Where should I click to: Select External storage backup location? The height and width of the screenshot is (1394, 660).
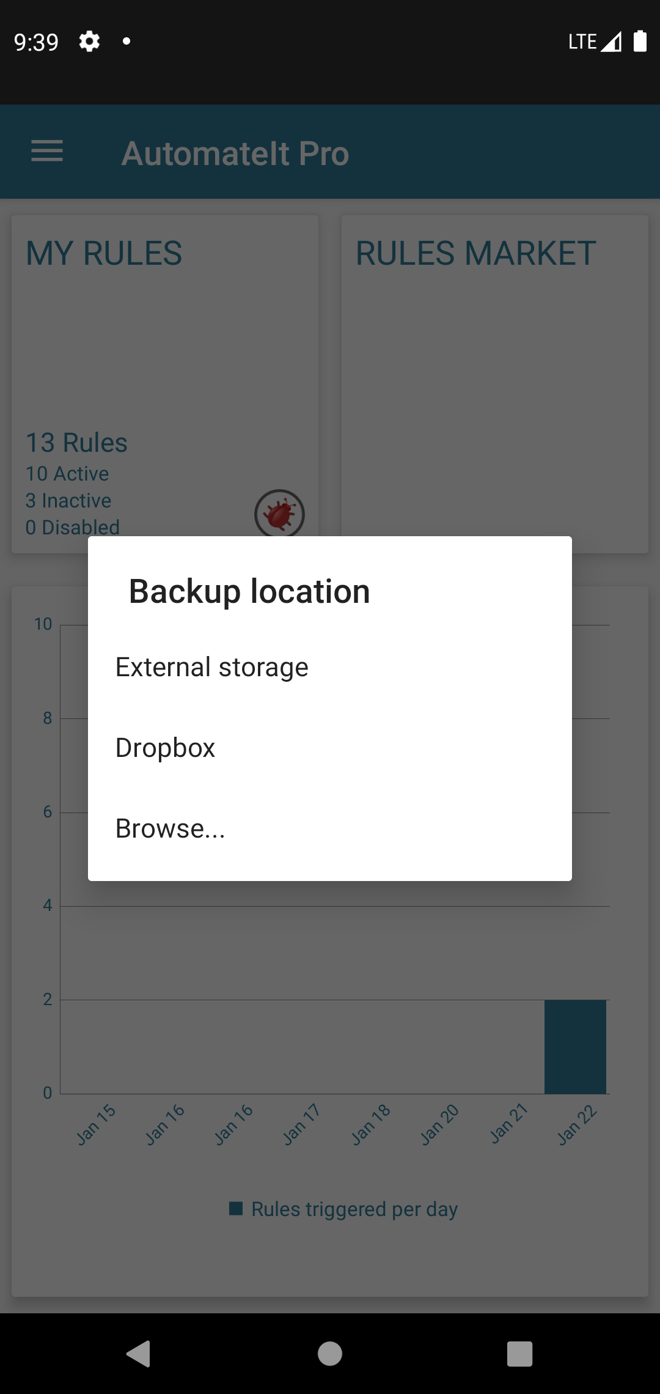point(330,667)
